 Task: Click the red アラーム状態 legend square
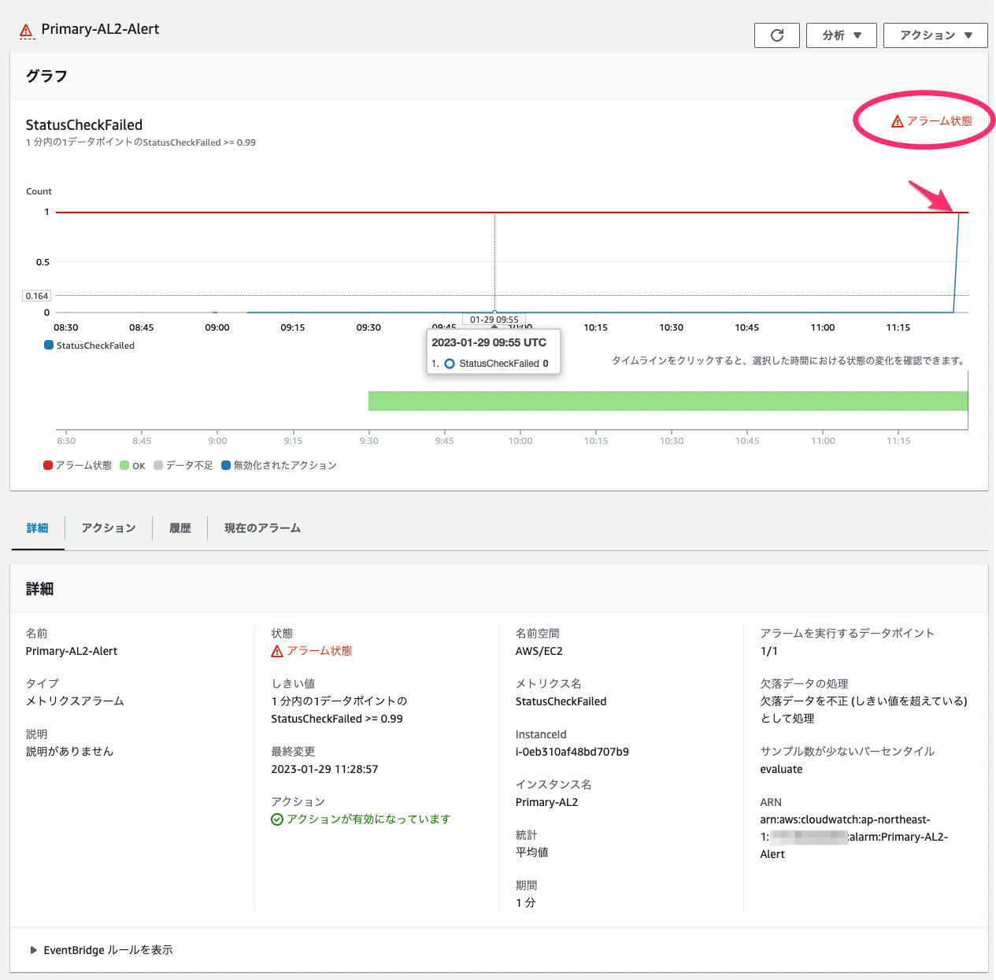47,465
